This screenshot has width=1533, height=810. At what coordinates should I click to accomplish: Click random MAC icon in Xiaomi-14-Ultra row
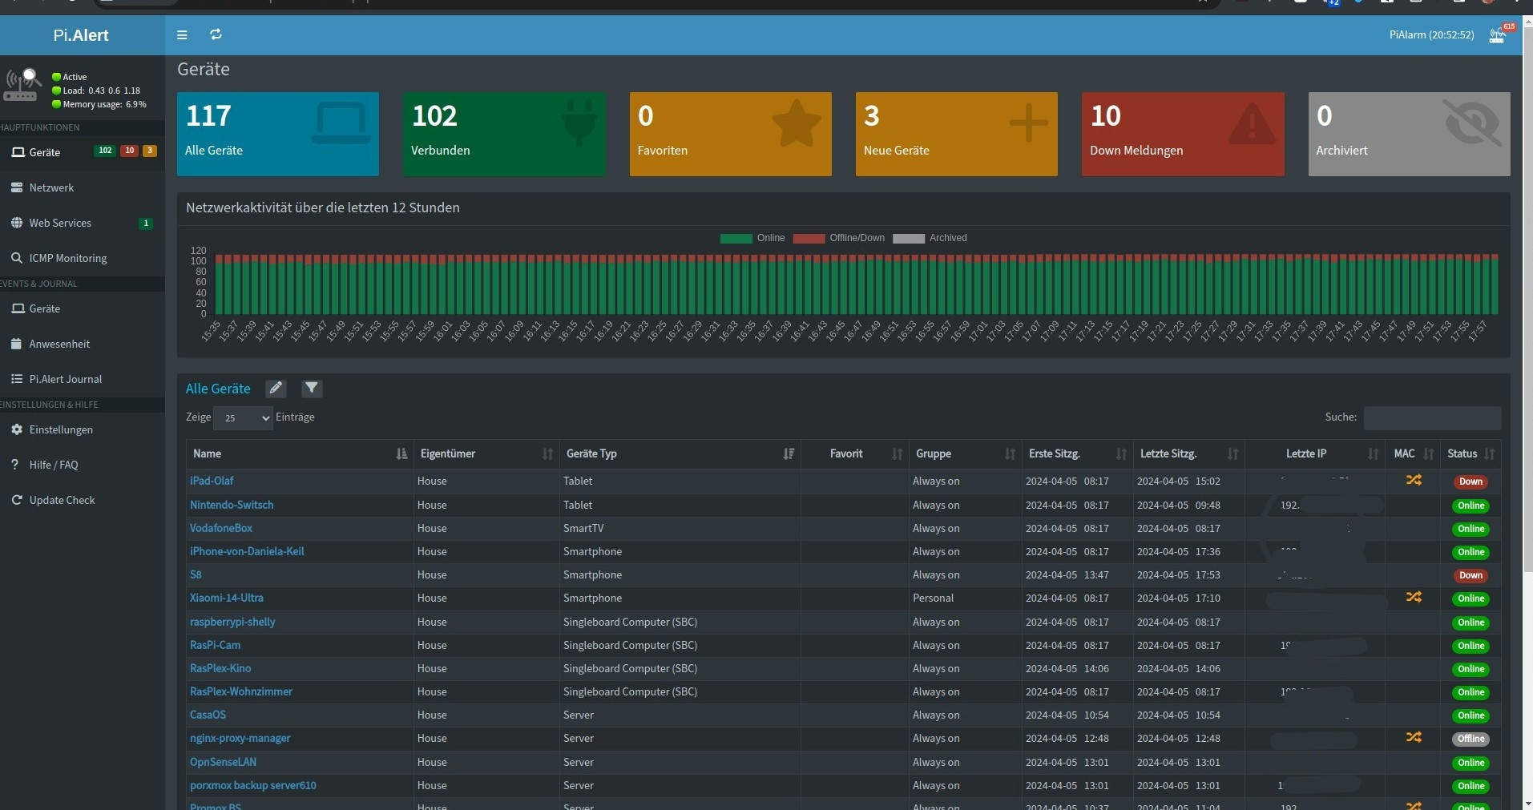click(x=1414, y=597)
